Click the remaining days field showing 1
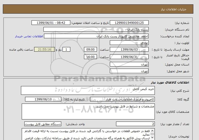 pyautogui.click(x=66, y=49)
